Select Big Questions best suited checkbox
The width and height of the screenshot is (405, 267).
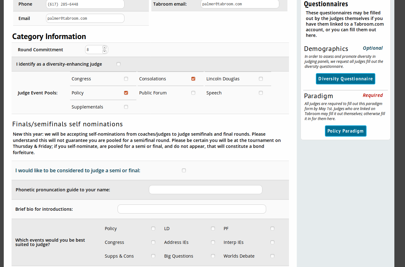(213, 256)
